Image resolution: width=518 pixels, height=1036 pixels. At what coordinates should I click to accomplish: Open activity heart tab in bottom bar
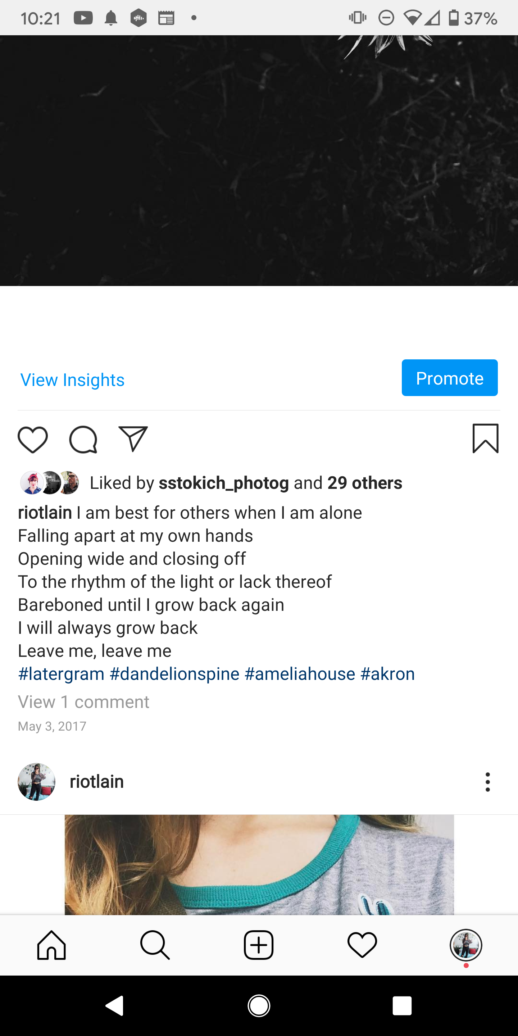[x=362, y=945]
